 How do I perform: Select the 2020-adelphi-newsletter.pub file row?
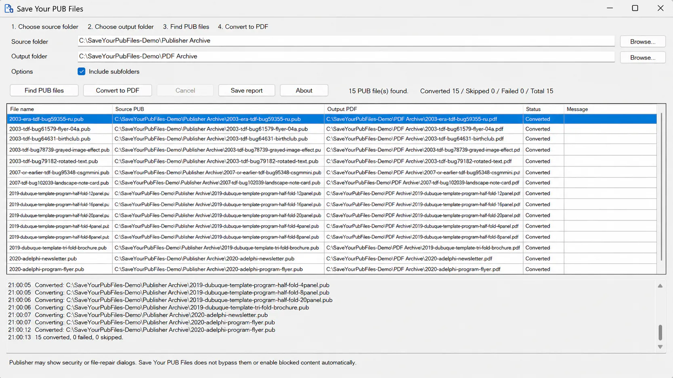pos(332,259)
